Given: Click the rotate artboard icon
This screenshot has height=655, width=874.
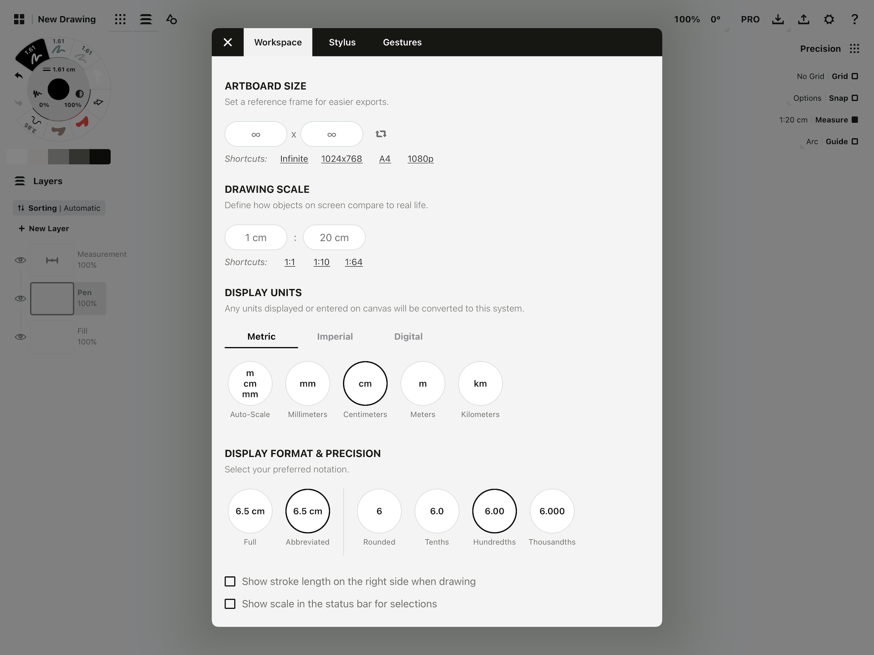Looking at the screenshot, I should [380, 134].
